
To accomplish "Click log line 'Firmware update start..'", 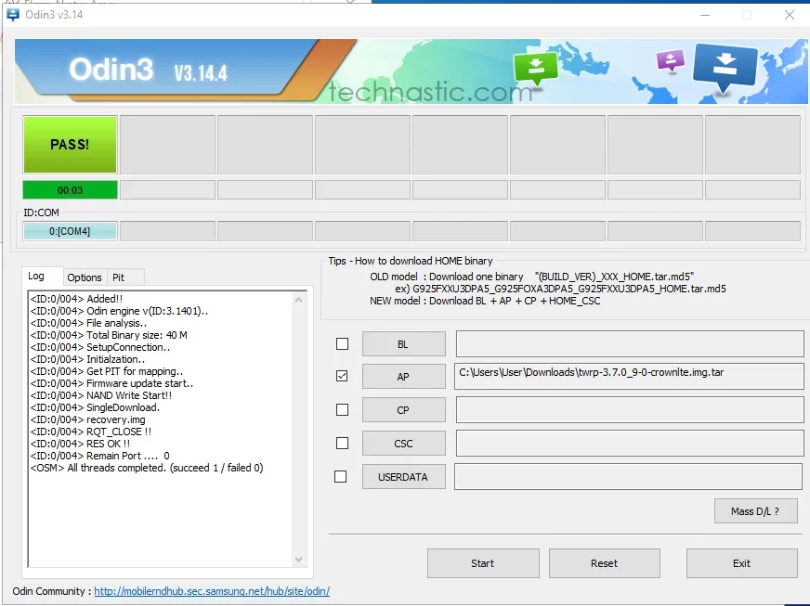I will pos(111,383).
